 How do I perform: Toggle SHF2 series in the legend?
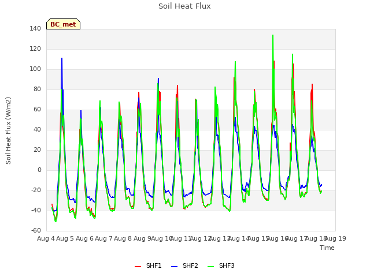coord(184,265)
